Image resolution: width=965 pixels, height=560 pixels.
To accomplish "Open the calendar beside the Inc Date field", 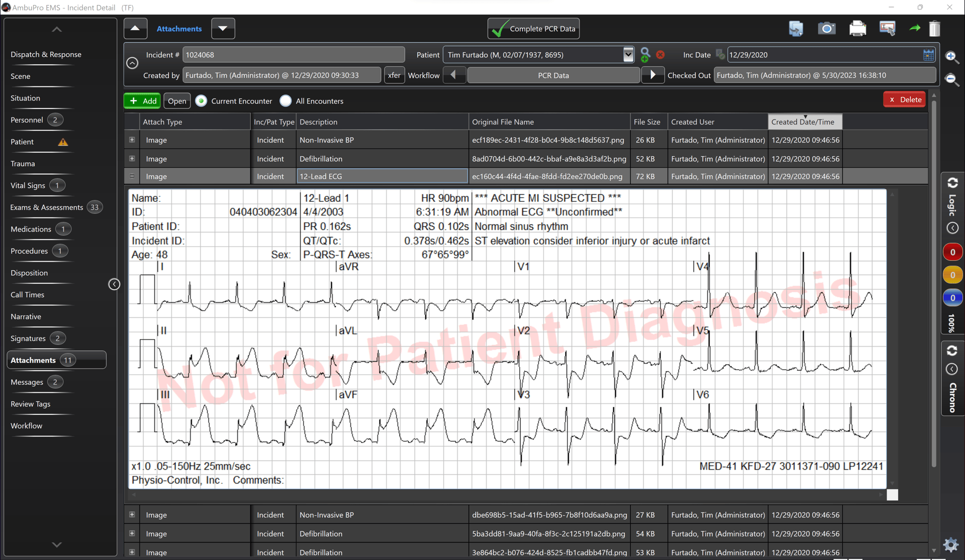I will point(928,54).
